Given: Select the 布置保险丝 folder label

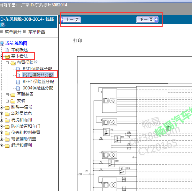Looking at the screenshot, I should (x=27, y=62).
